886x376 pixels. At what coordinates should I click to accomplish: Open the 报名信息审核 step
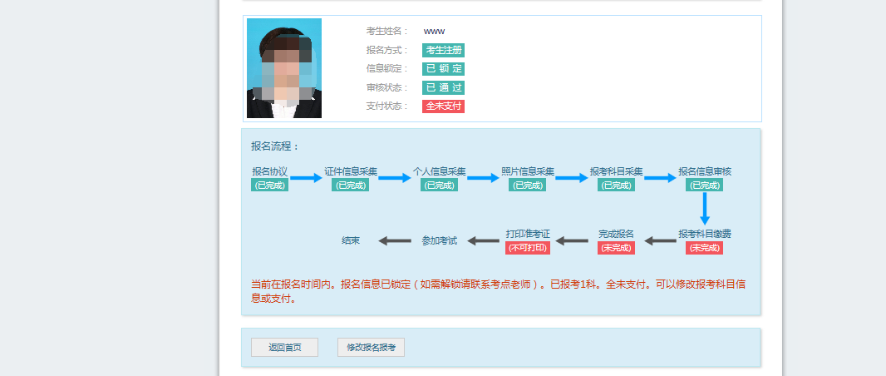pyautogui.click(x=704, y=171)
